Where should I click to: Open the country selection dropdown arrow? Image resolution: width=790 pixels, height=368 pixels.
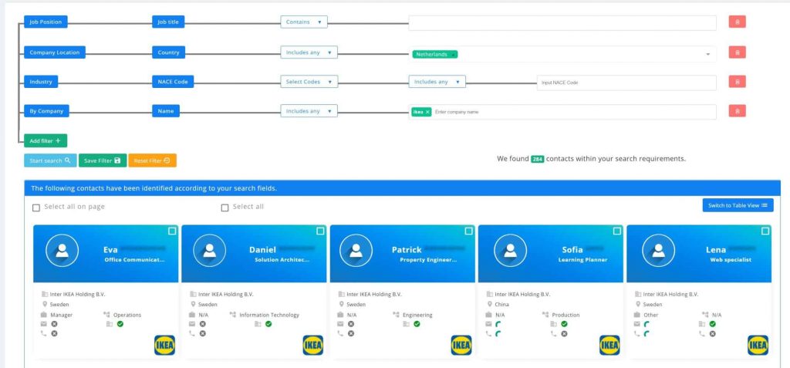tap(707, 54)
